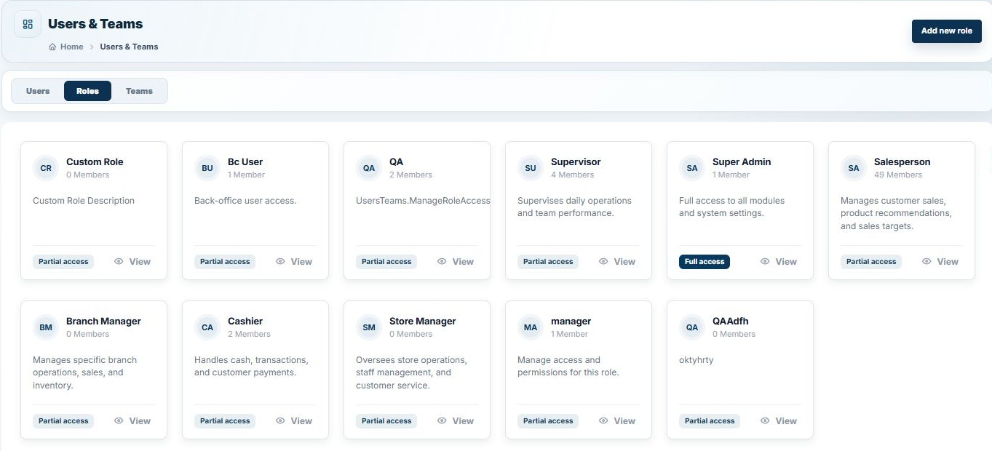Screen dimensions: 992x451
Task: Click the eye icon on QAAdfh card
Action: click(x=765, y=420)
